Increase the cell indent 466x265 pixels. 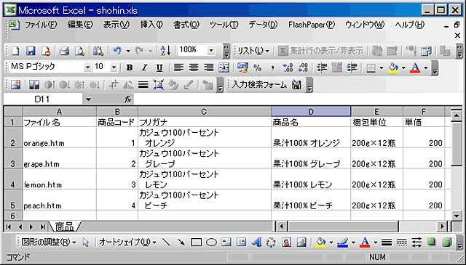352,68
